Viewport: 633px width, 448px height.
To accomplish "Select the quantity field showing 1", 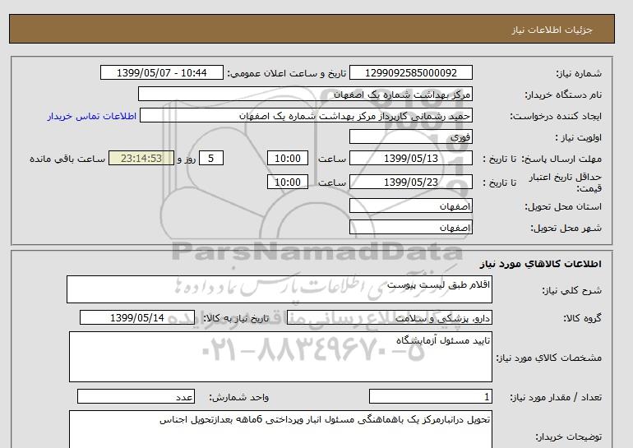I will (x=431, y=396).
